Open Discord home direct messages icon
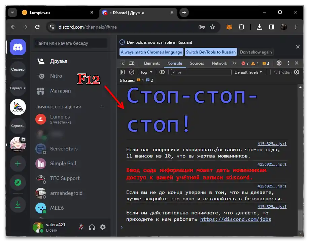 [18, 47]
